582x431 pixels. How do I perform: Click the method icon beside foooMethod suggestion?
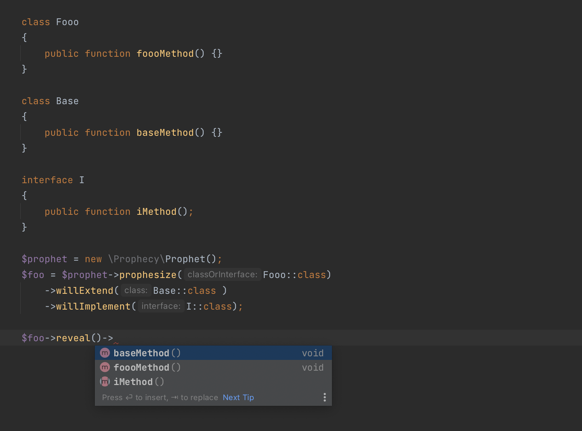[105, 367]
